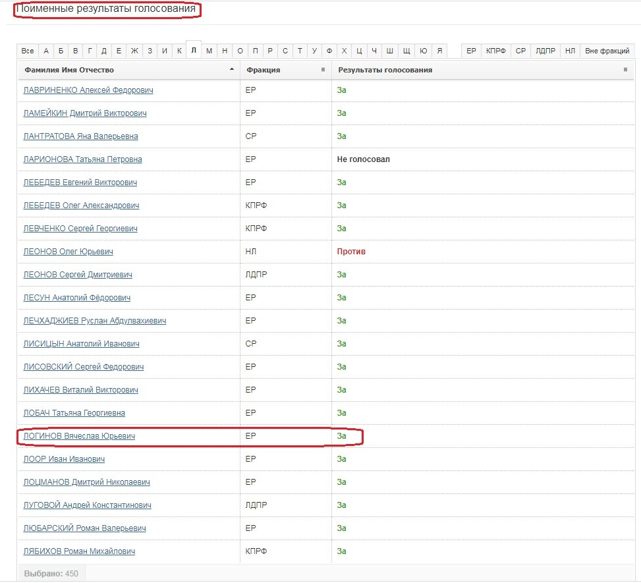Open ЛИСОВСКИЙ Сергей Федорович link
The height and width of the screenshot is (583, 641).
click(x=84, y=367)
